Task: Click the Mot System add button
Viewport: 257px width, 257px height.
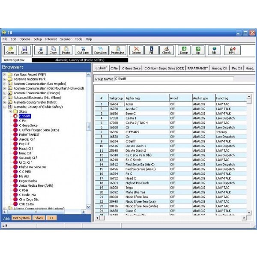Action: point(21,218)
